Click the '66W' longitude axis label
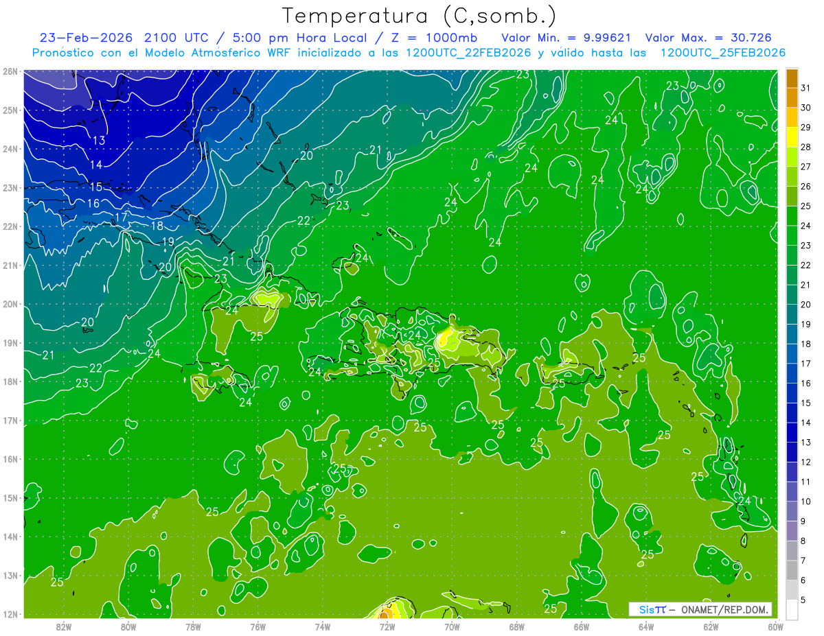 click(x=582, y=626)
